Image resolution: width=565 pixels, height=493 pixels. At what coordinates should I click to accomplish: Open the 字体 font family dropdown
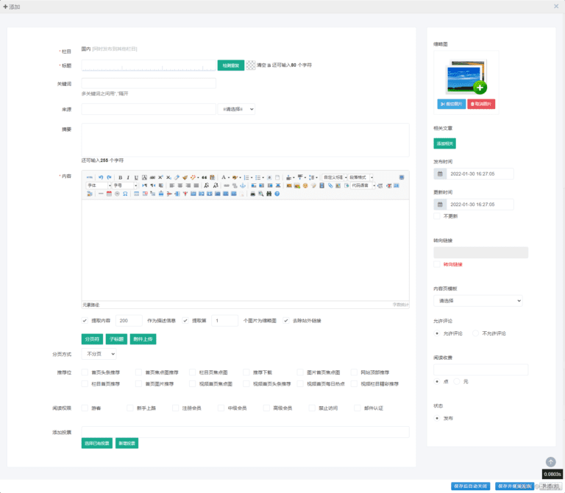click(99, 185)
